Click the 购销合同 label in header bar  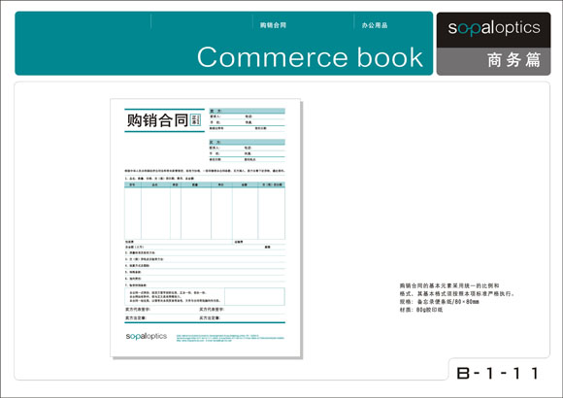273,25
